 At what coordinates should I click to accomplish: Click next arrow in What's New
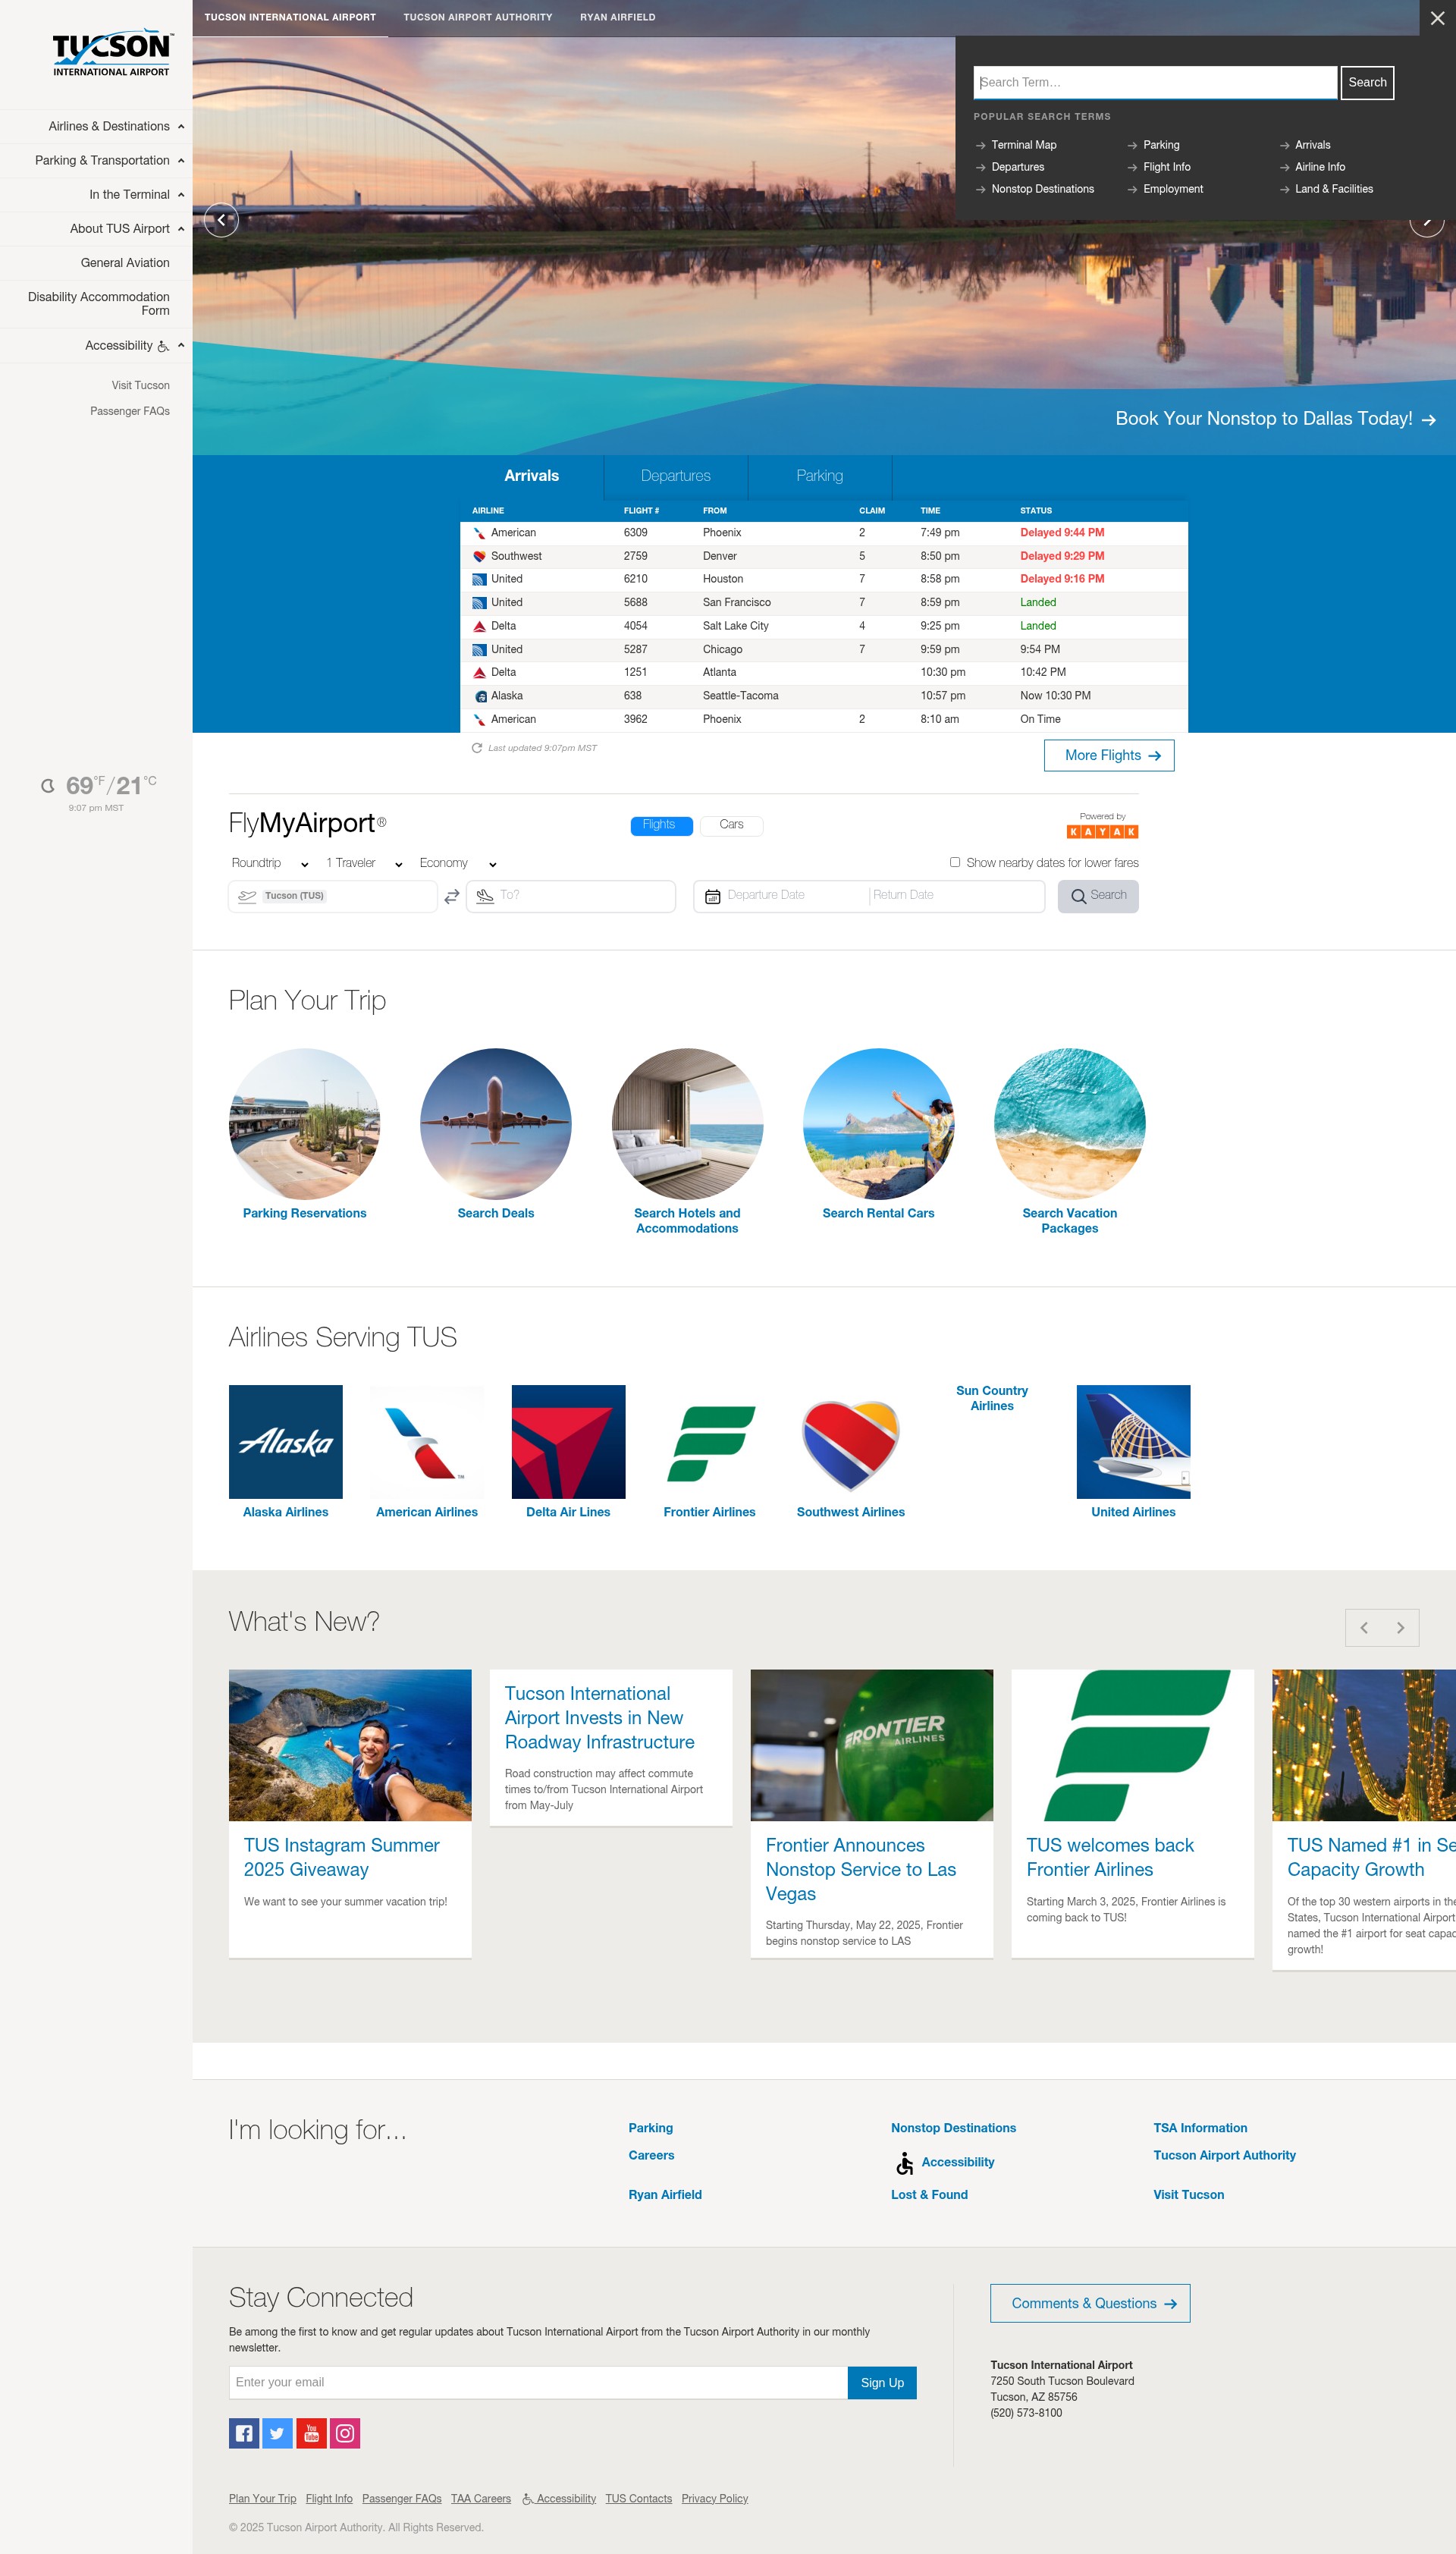(1401, 1627)
